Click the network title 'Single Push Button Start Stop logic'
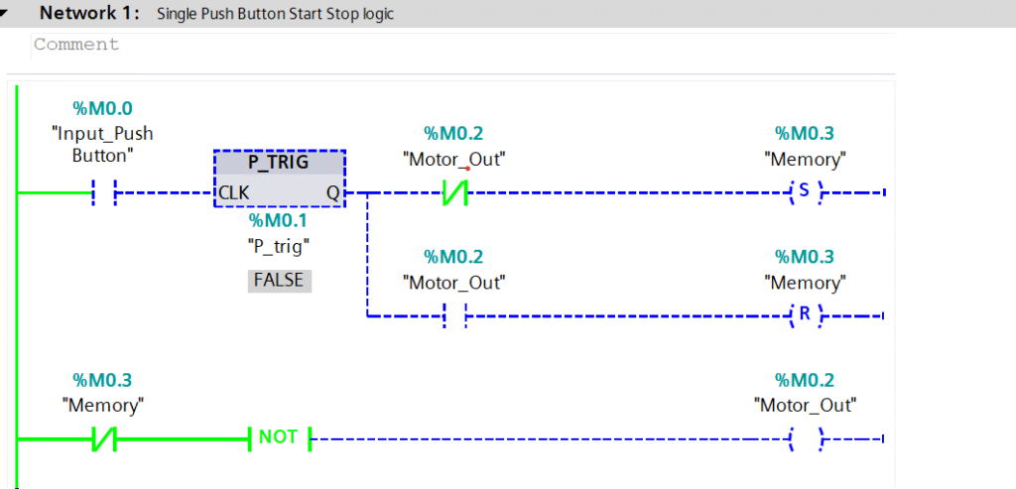Viewport: 1016px width, 489px height. click(x=275, y=15)
